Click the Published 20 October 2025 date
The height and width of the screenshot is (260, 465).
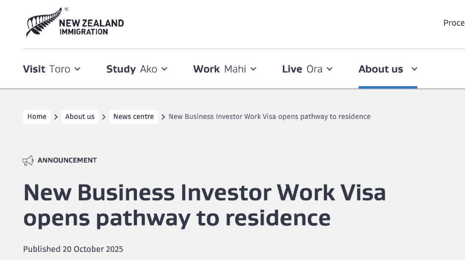click(x=73, y=249)
